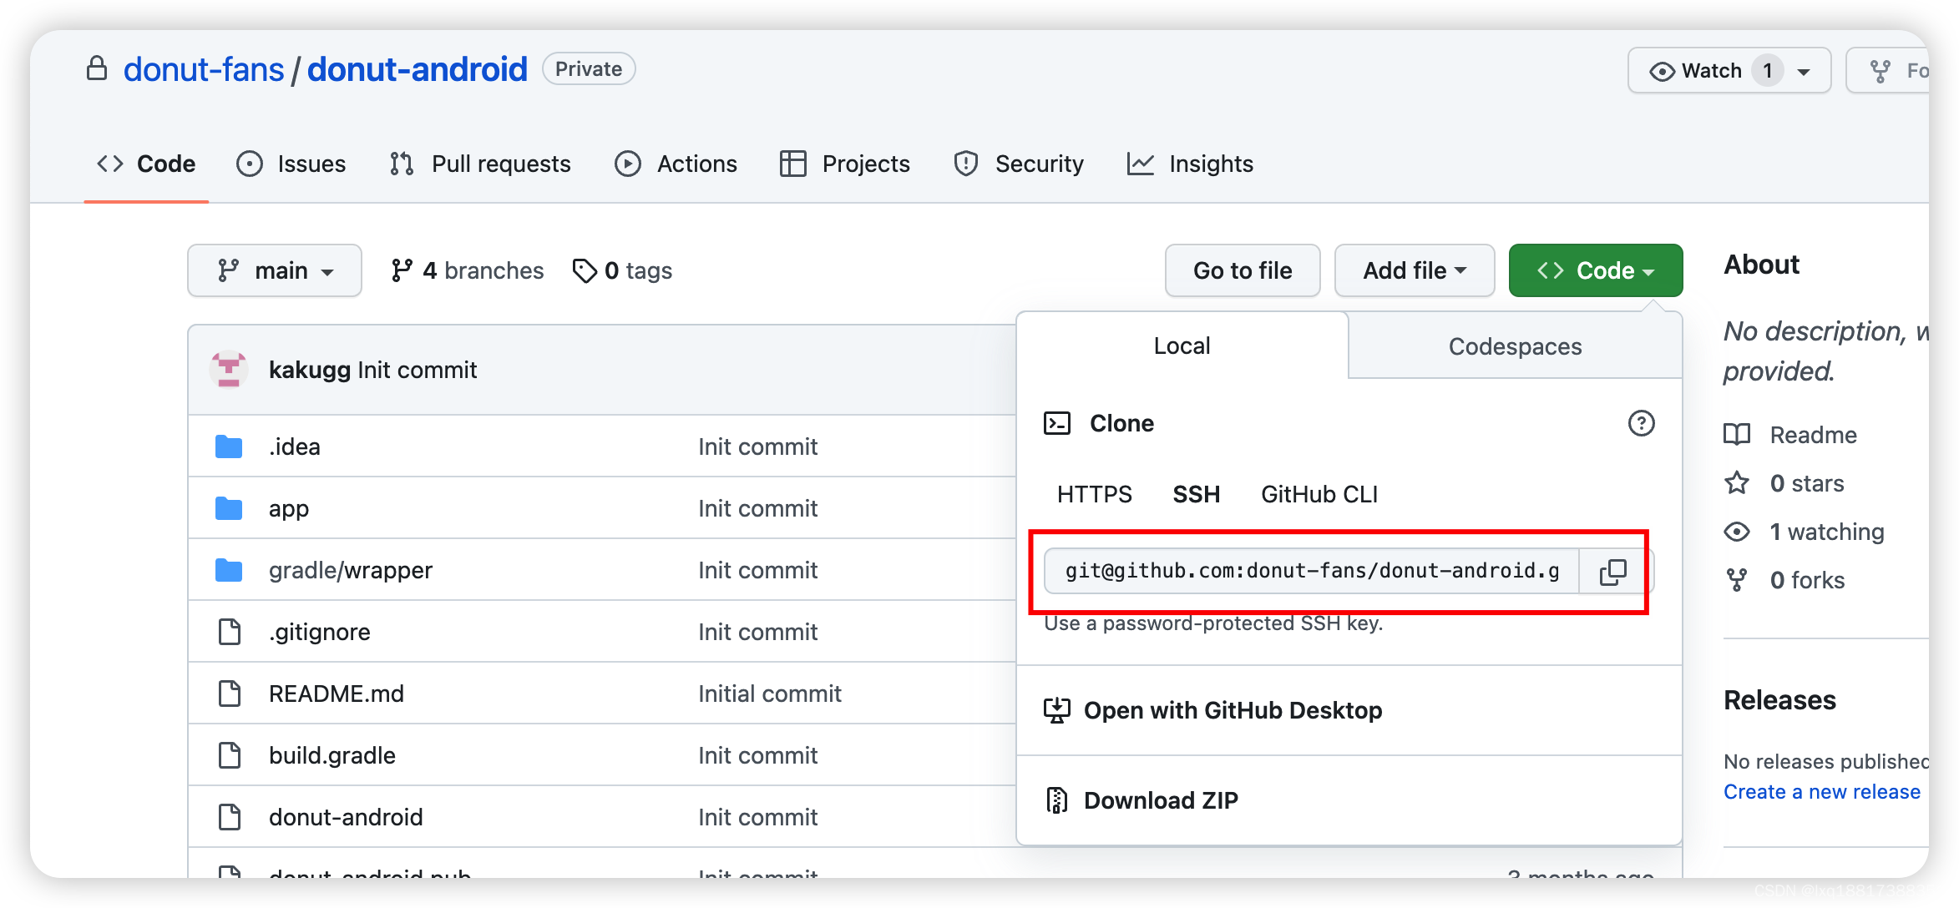Click the gradle/wrapper folder icon
This screenshot has width=1959, height=908.
pyautogui.click(x=229, y=571)
